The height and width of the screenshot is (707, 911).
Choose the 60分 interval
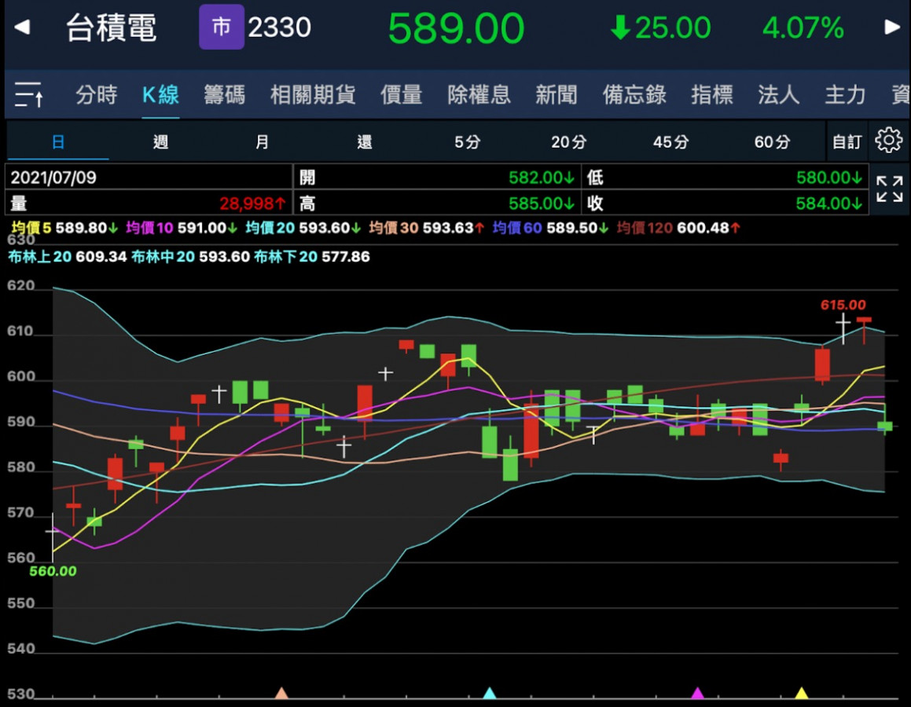(772, 142)
